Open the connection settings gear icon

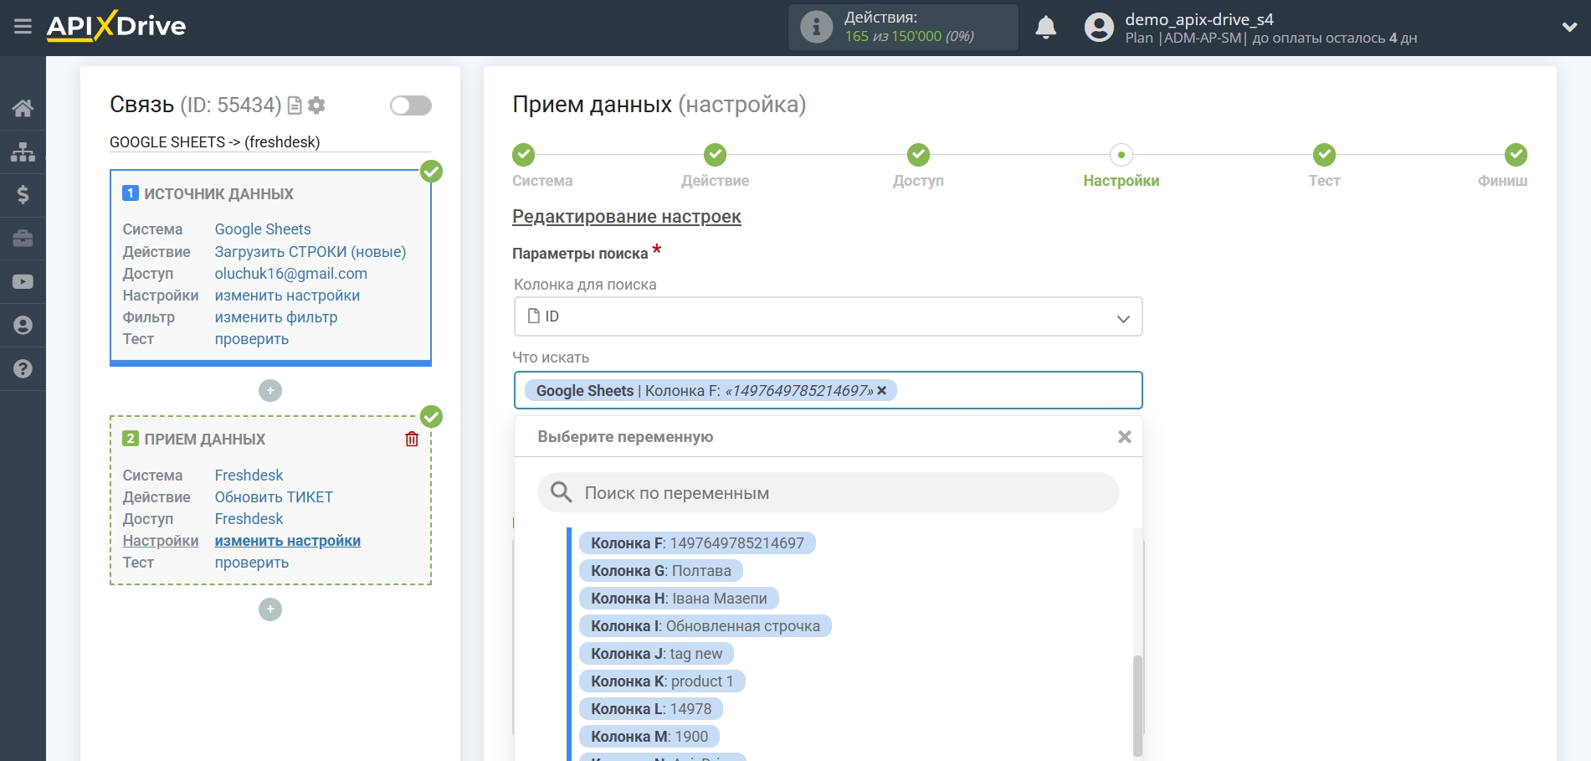pos(316,105)
